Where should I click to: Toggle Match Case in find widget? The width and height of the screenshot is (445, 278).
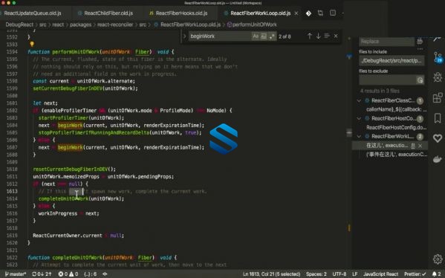tap(256, 36)
